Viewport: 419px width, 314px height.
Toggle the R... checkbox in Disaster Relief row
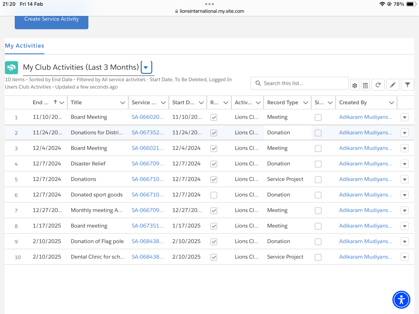214,164
